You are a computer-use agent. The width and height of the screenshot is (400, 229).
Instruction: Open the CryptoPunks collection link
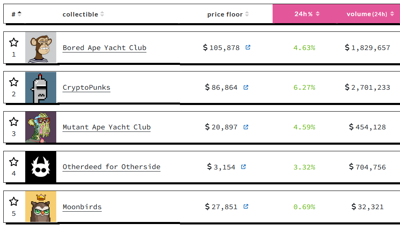click(x=86, y=87)
